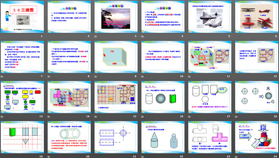Image resolution: width=279 pixels, height=158 pixels.
Task: Select slide 23 with the pink T-pipe
Action: coord(210,137)
